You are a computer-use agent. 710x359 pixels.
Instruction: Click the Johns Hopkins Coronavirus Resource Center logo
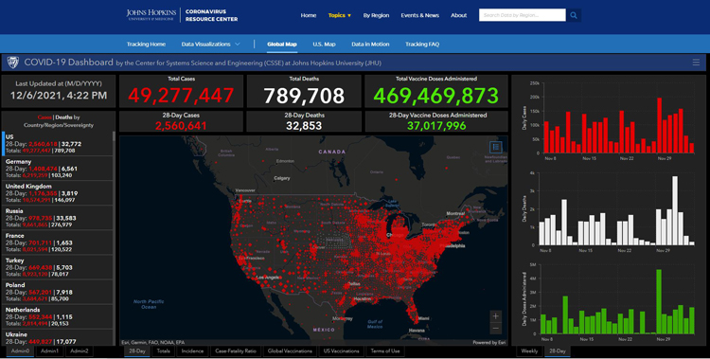(182, 15)
